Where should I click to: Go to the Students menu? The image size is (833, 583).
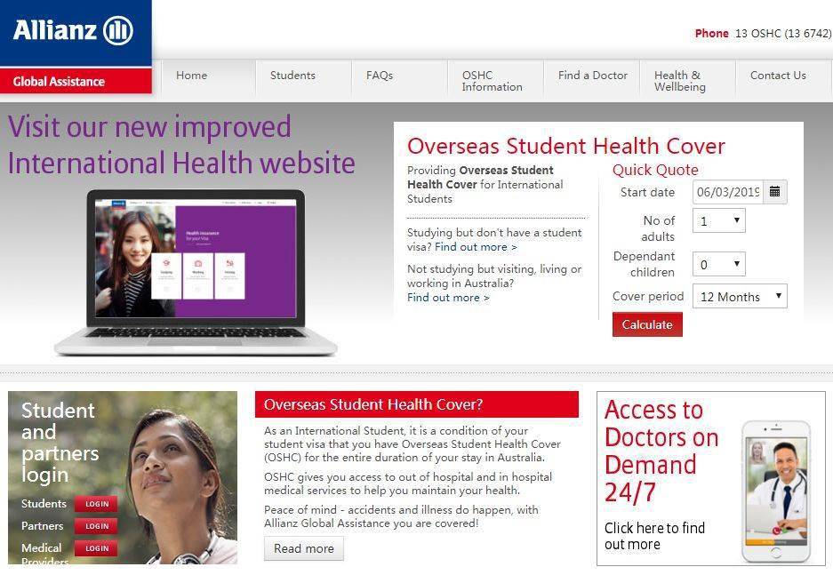click(x=292, y=76)
